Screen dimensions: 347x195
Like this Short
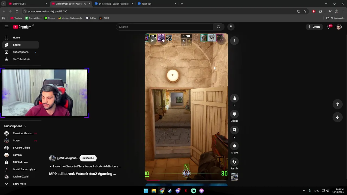(234, 98)
